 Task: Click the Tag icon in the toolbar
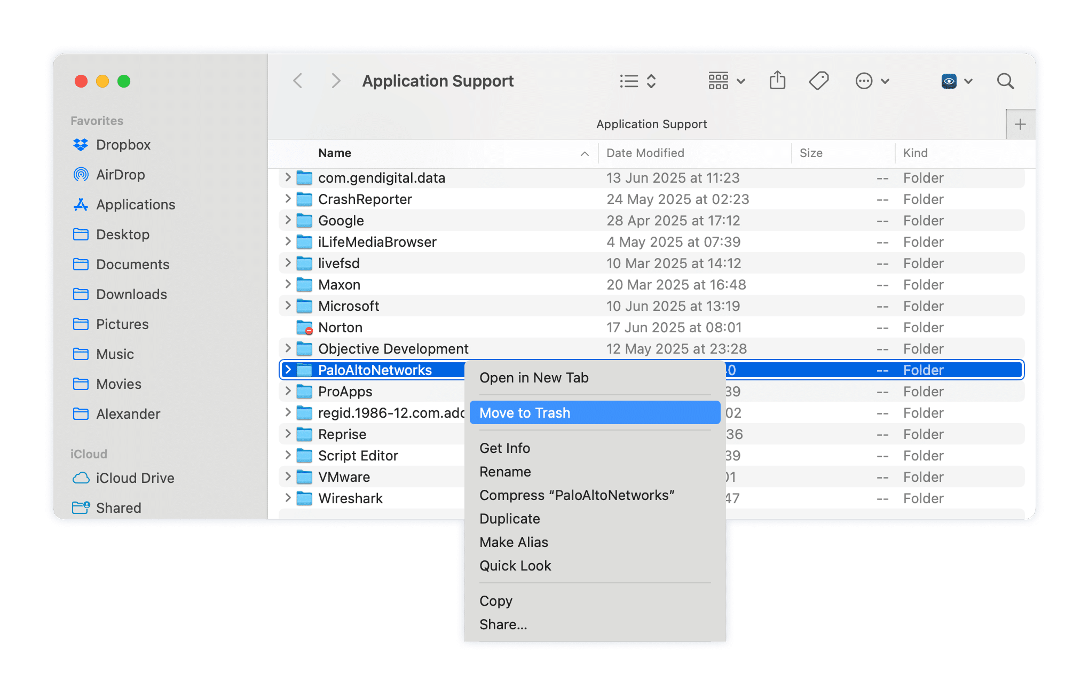pyautogui.click(x=818, y=81)
